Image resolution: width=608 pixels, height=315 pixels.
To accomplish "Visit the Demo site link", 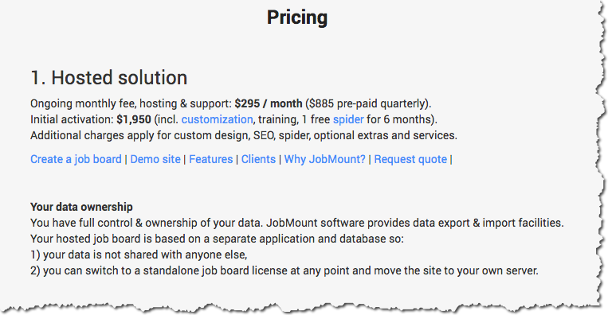I will coord(155,159).
